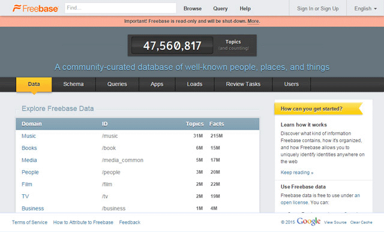Click View Source in footer
Image resolution: width=384 pixels, height=232 pixels.
pos(335,222)
